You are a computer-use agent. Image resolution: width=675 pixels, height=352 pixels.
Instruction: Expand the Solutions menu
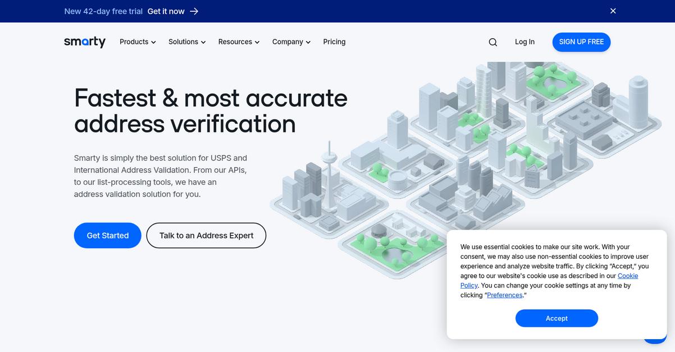pos(187,42)
